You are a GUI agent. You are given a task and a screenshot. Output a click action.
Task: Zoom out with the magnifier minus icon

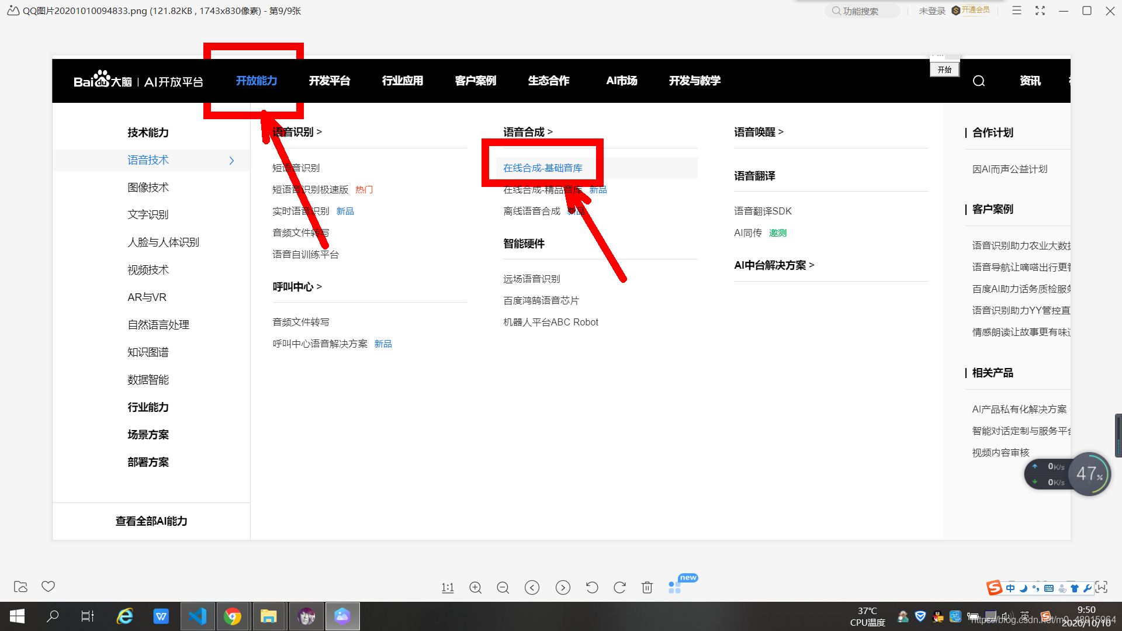pos(503,588)
